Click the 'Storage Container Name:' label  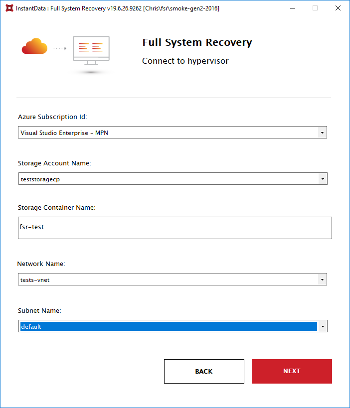[x=56, y=207]
